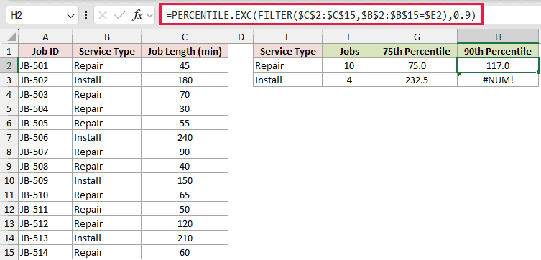Click the Job ID header cell

click(x=45, y=52)
